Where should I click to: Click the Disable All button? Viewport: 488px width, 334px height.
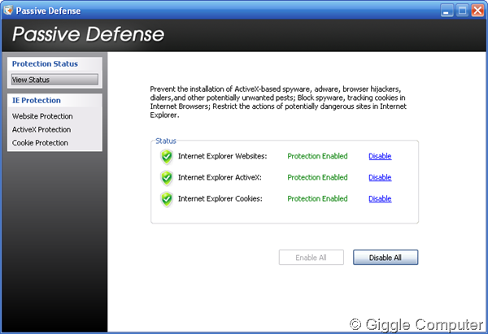coord(386,258)
